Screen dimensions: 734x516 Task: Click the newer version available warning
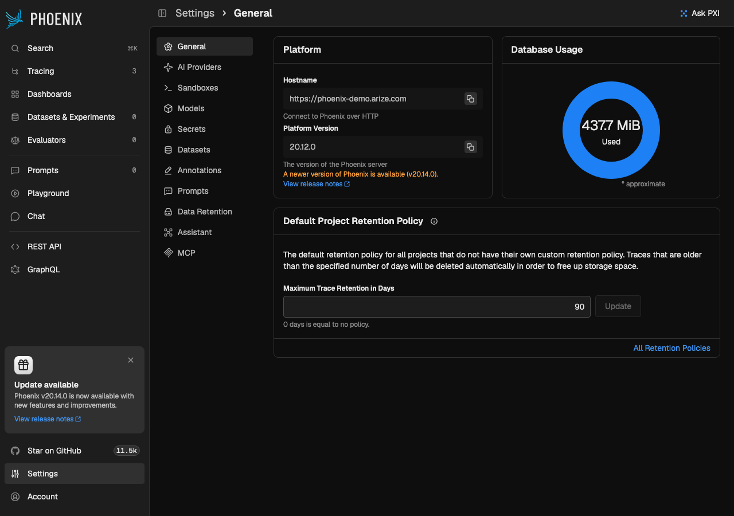coord(361,174)
